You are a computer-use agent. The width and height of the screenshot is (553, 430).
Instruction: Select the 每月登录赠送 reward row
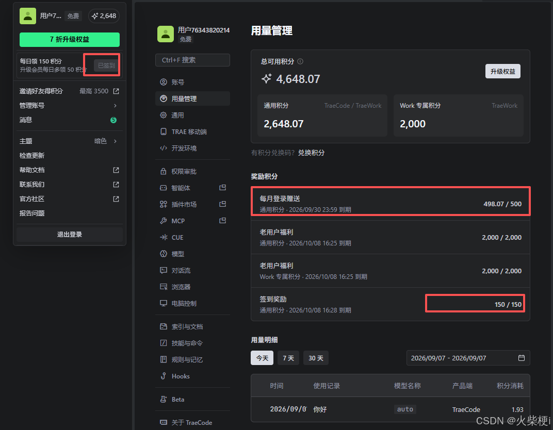(391, 204)
